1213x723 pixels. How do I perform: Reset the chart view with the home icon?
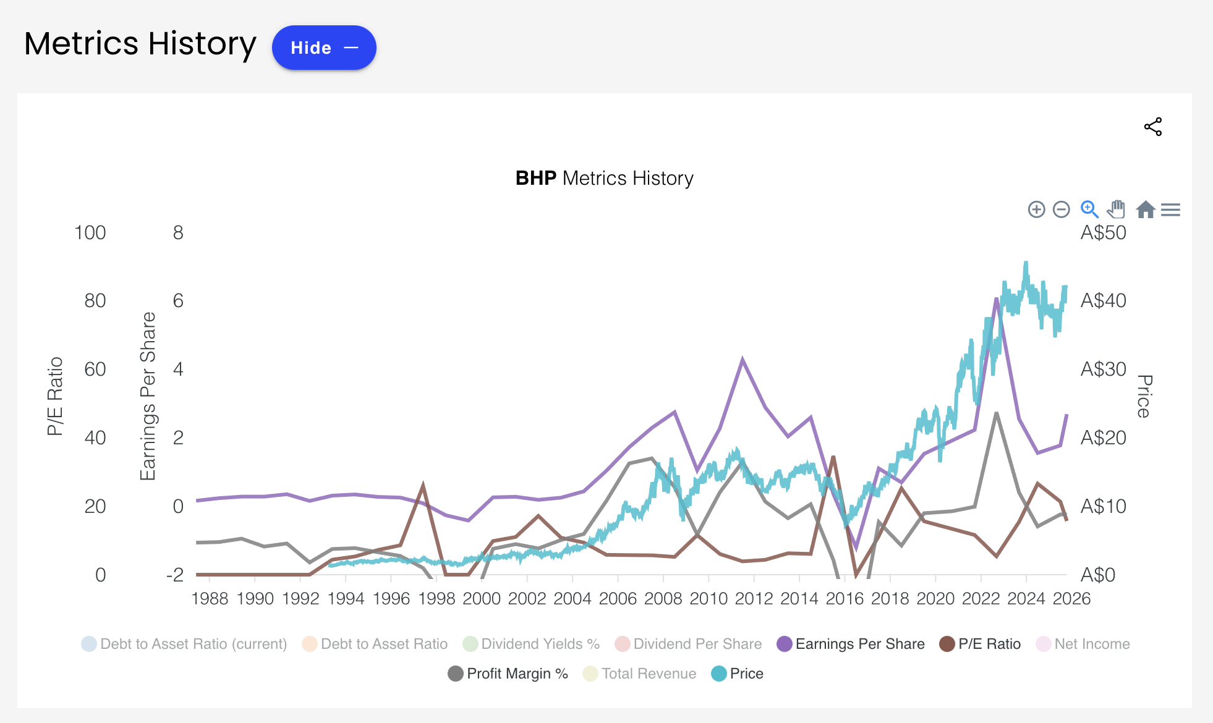tap(1145, 210)
